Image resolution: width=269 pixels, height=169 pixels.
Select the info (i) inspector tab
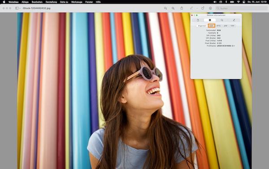coord(210,20)
